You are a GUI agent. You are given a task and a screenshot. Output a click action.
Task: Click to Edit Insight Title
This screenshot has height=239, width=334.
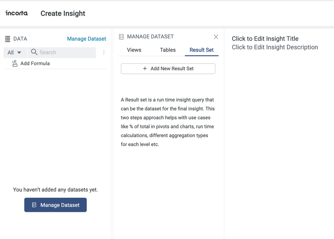pyautogui.click(x=265, y=39)
